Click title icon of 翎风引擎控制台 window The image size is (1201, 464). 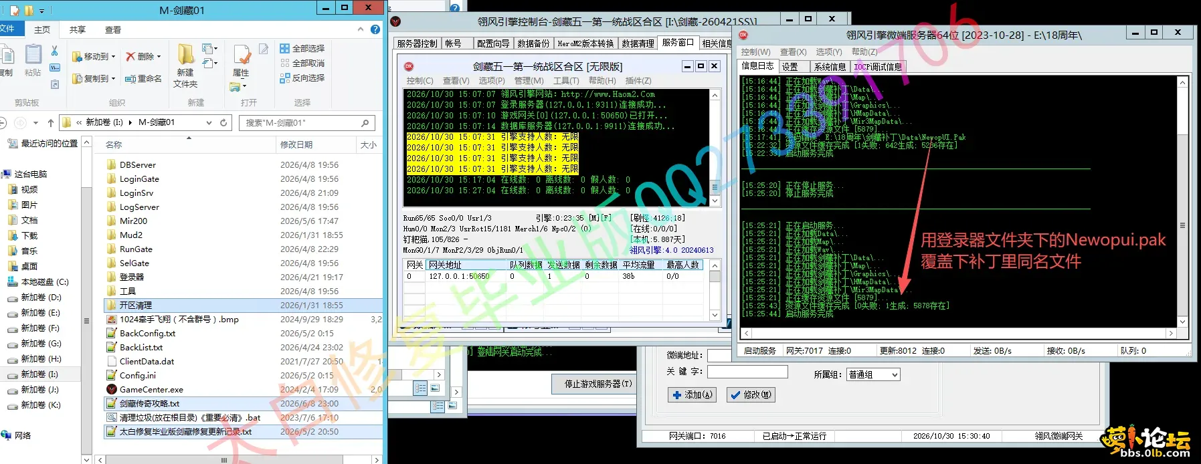395,21
